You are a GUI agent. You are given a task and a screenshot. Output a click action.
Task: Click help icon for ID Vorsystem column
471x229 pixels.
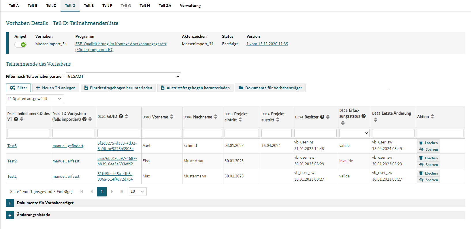point(84,119)
